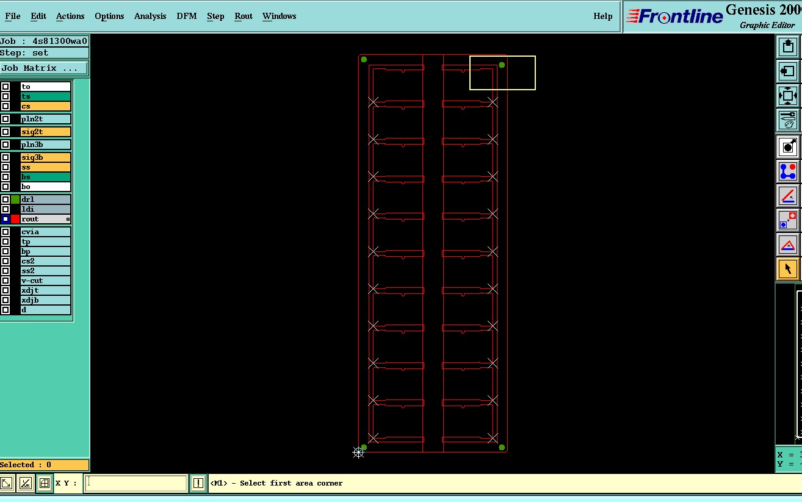Select the ss2 layer name
802x502 pixels.
[x=46, y=271]
